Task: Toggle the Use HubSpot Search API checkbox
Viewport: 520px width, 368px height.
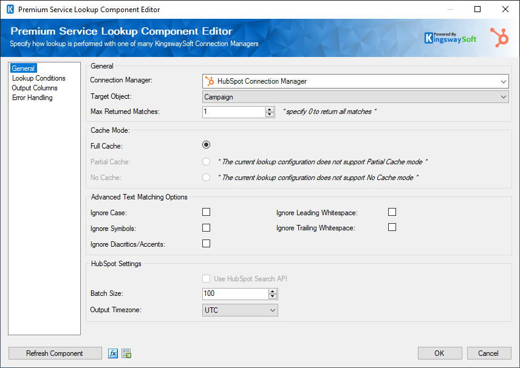Action: click(207, 279)
